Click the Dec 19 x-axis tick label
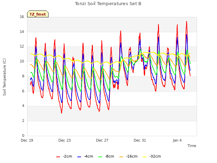Screen dimensions: 217x163 click(27, 140)
